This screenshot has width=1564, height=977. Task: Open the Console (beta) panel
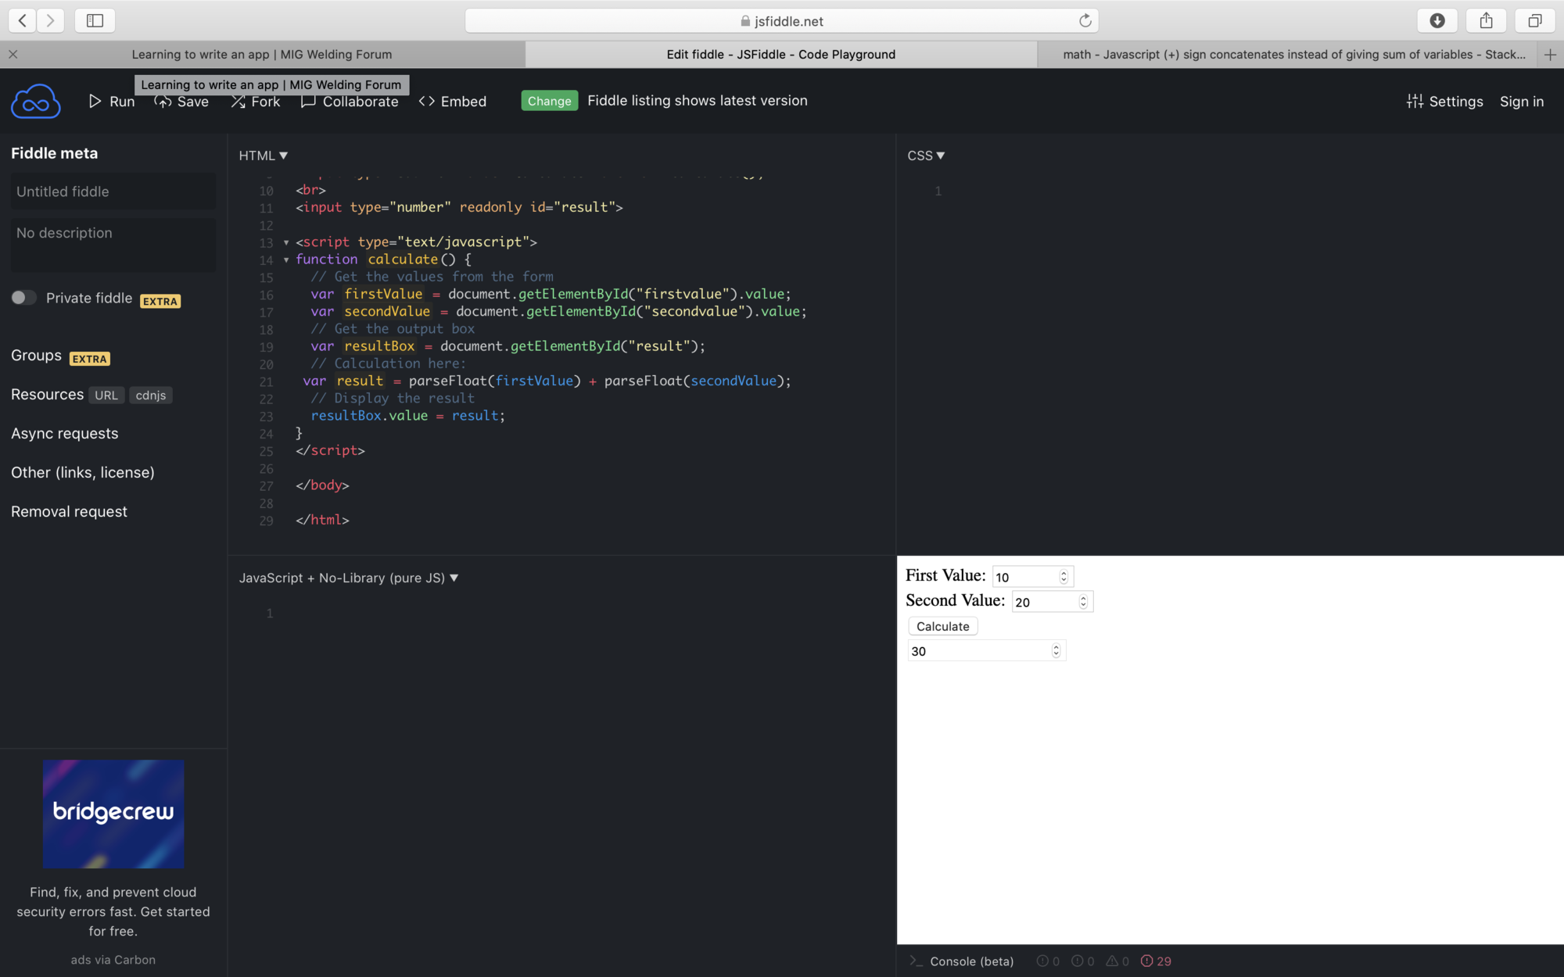(961, 961)
